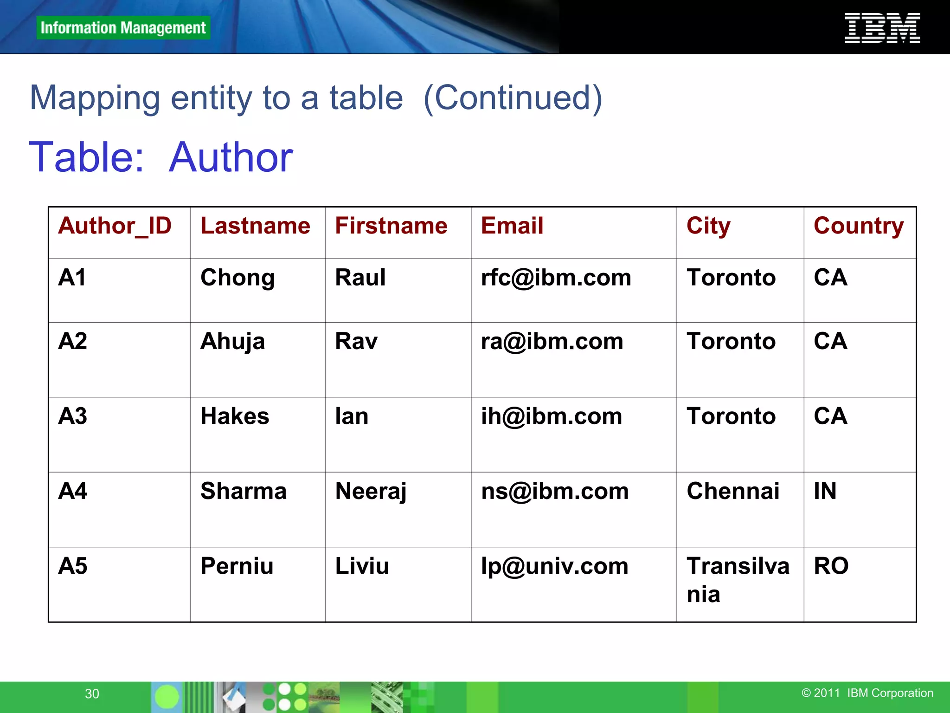The image size is (950, 713).
Task: Click the RO country cell
Action: [831, 566]
